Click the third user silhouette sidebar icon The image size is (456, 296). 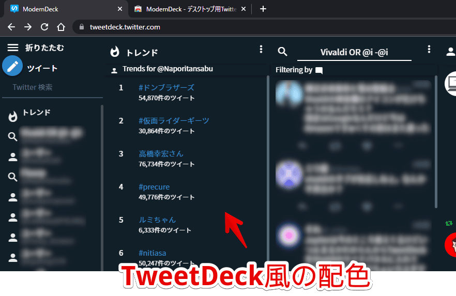12,217
